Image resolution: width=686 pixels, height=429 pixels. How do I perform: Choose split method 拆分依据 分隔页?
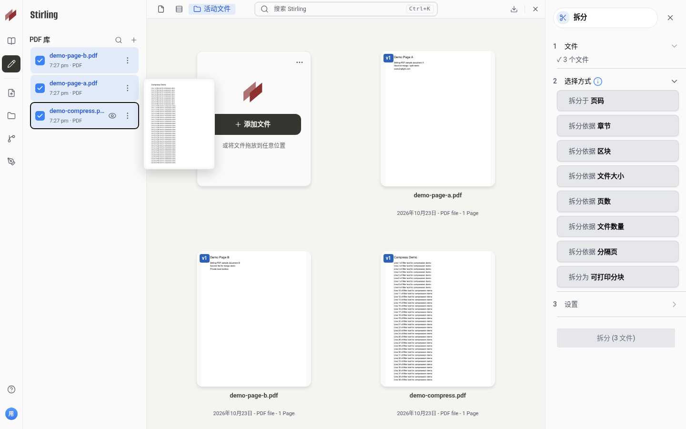click(618, 252)
